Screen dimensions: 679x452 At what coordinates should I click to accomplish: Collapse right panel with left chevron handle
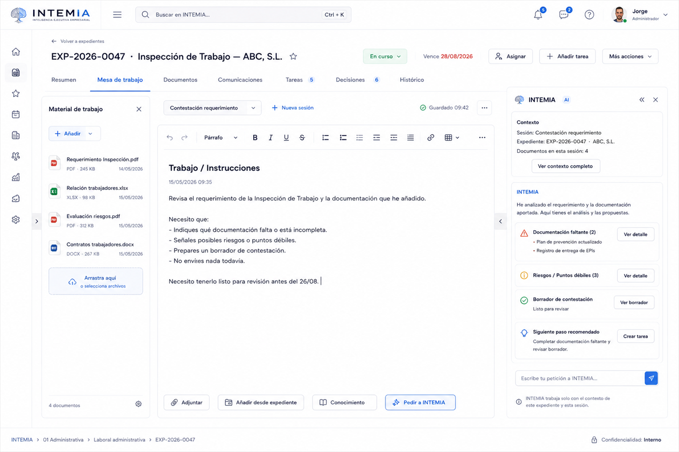point(500,221)
